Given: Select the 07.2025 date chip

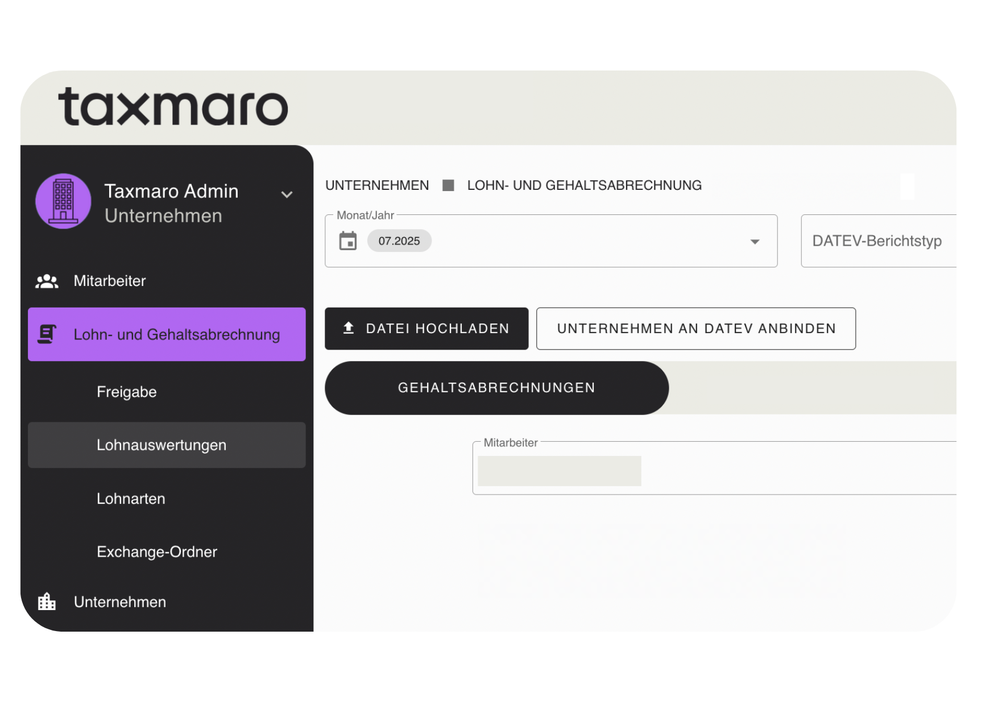Looking at the screenshot, I should [399, 241].
